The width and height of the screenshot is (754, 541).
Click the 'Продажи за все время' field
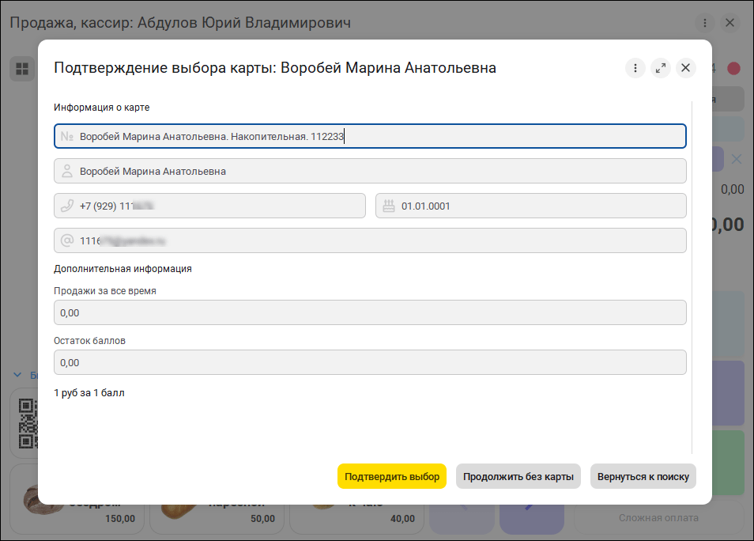coord(370,312)
